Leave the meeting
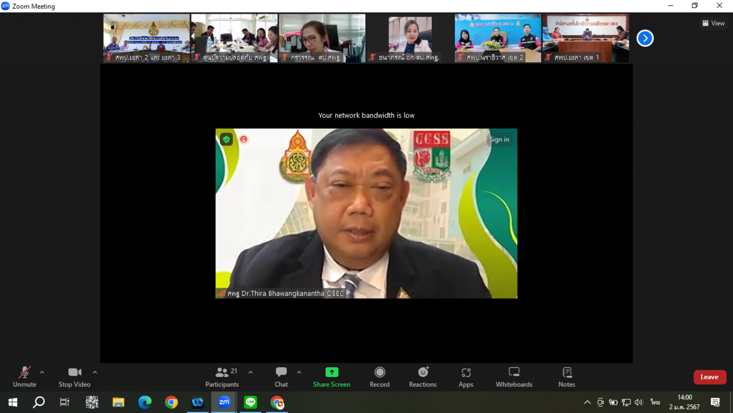Image resolution: width=733 pixels, height=413 pixels. [x=710, y=377]
